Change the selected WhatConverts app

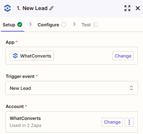[x=123, y=56]
